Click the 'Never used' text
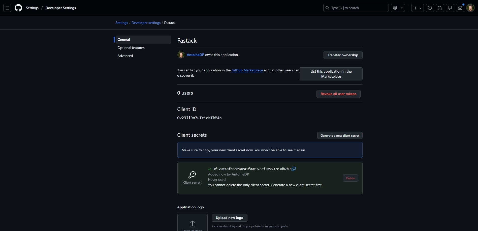This screenshot has width=478, height=231. [x=217, y=180]
